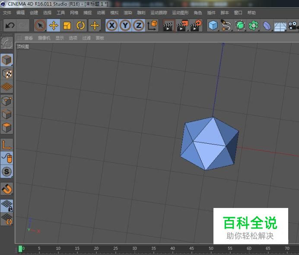Activate the Scale tool
Screen dimensions: 299x255
click(67, 25)
